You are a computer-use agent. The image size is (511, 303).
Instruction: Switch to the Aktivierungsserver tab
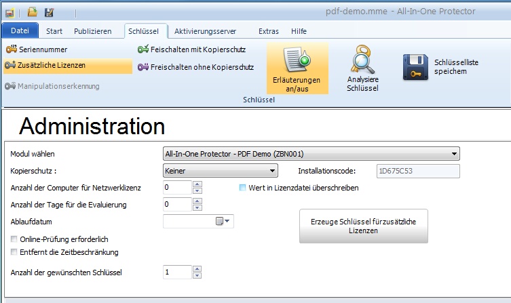(x=205, y=31)
